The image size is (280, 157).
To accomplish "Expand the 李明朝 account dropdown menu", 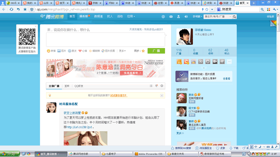I will (x=197, y=17).
